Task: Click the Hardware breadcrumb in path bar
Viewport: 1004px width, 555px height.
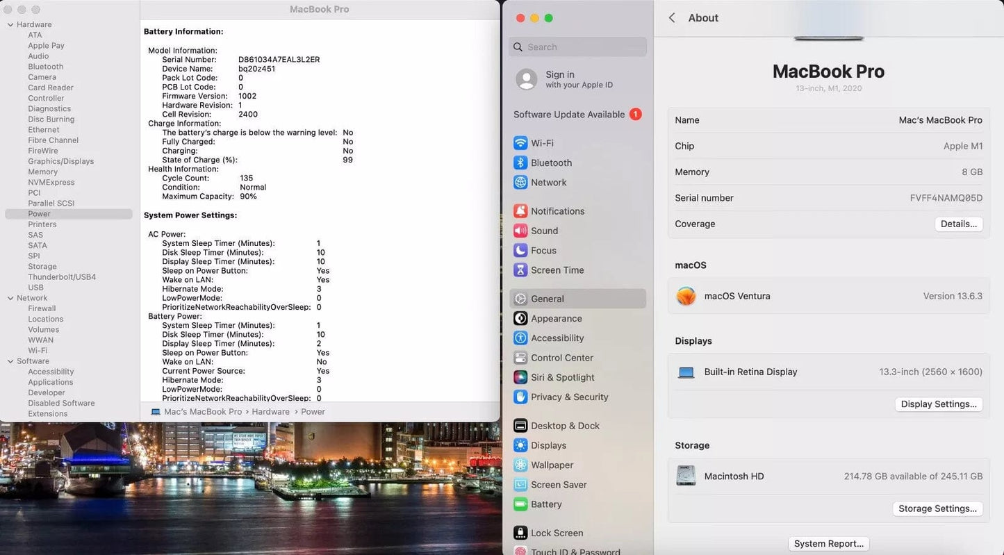Action: point(270,412)
